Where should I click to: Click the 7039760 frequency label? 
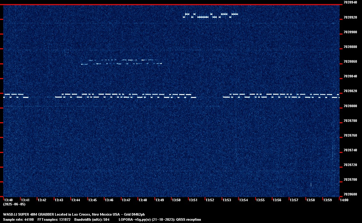point(350,135)
